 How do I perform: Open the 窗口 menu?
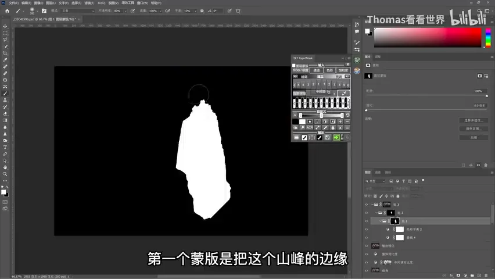142,3
